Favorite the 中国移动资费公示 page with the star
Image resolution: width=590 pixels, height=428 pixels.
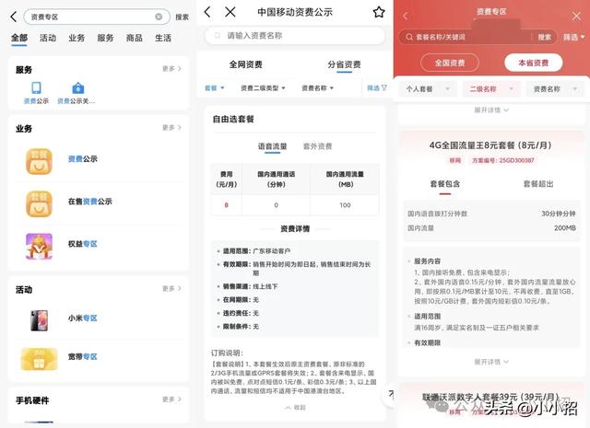click(x=378, y=12)
